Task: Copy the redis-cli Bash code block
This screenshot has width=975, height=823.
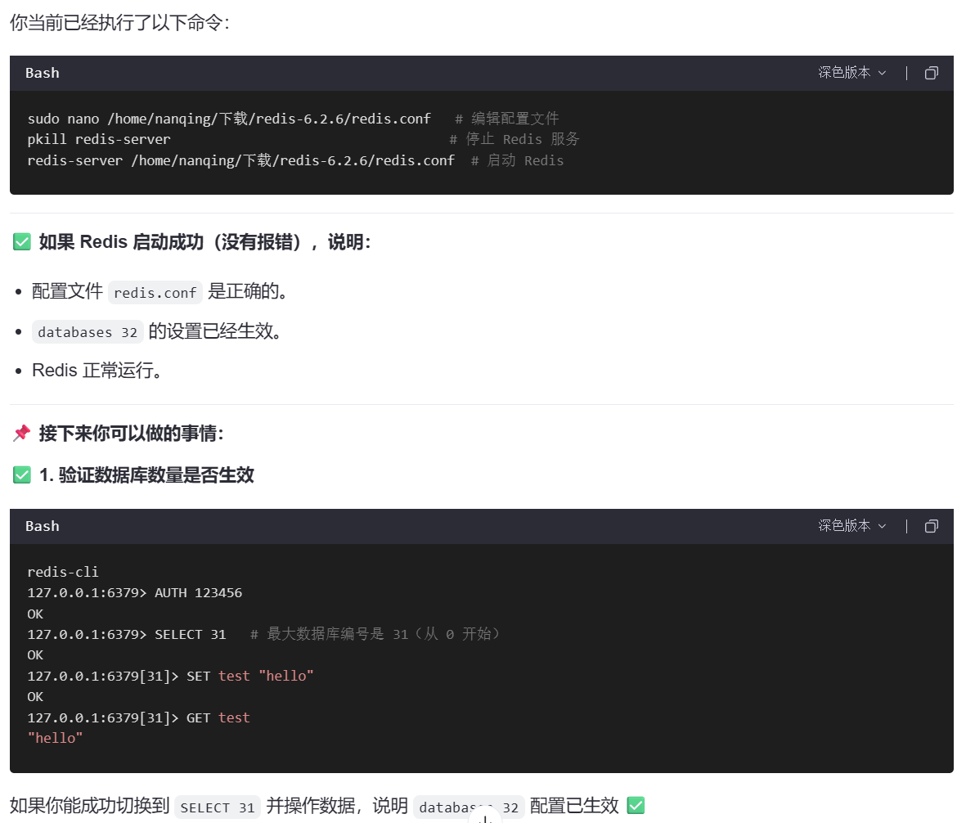Action: pyautogui.click(x=931, y=526)
